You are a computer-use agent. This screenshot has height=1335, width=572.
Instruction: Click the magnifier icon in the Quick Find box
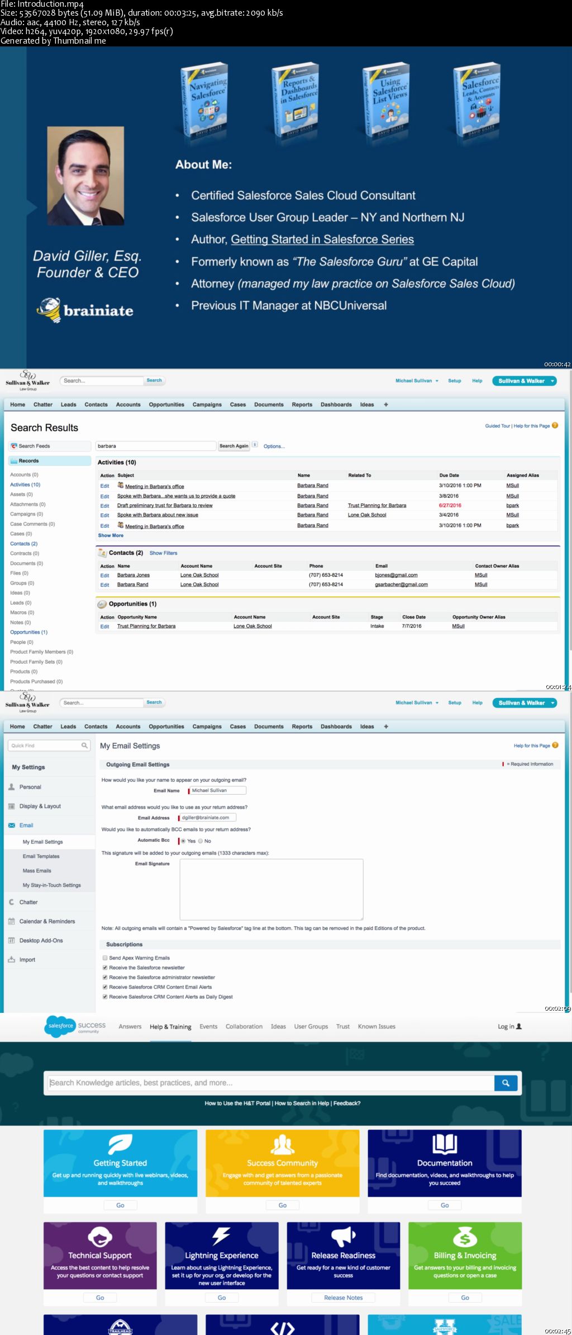84,746
